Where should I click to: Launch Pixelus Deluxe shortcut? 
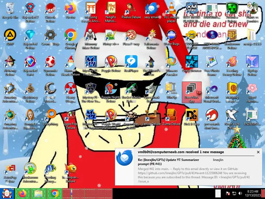tap(131, 11)
